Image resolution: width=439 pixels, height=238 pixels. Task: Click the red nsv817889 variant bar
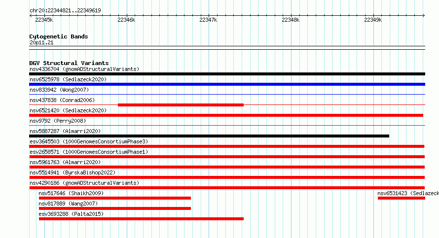115,208
